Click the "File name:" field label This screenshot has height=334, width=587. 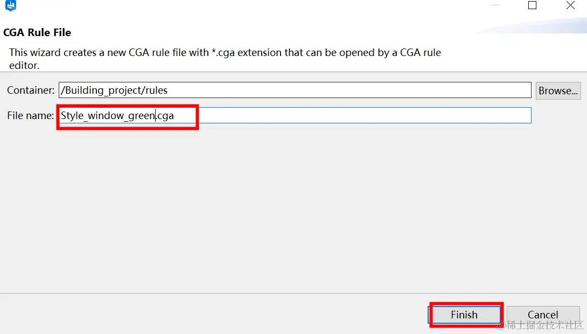pyautogui.click(x=31, y=115)
